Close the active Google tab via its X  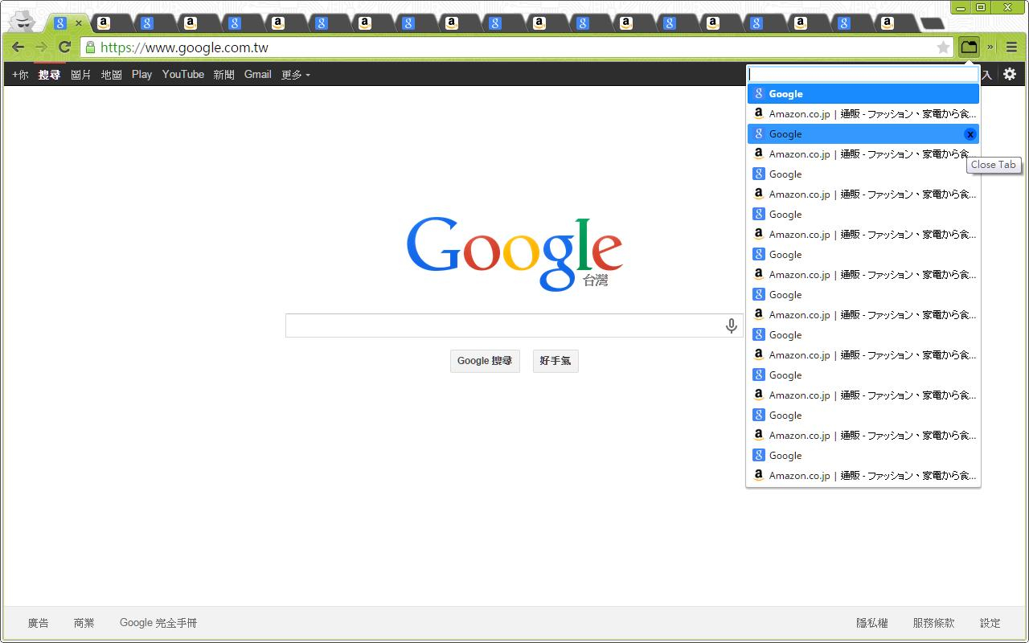coord(79,23)
